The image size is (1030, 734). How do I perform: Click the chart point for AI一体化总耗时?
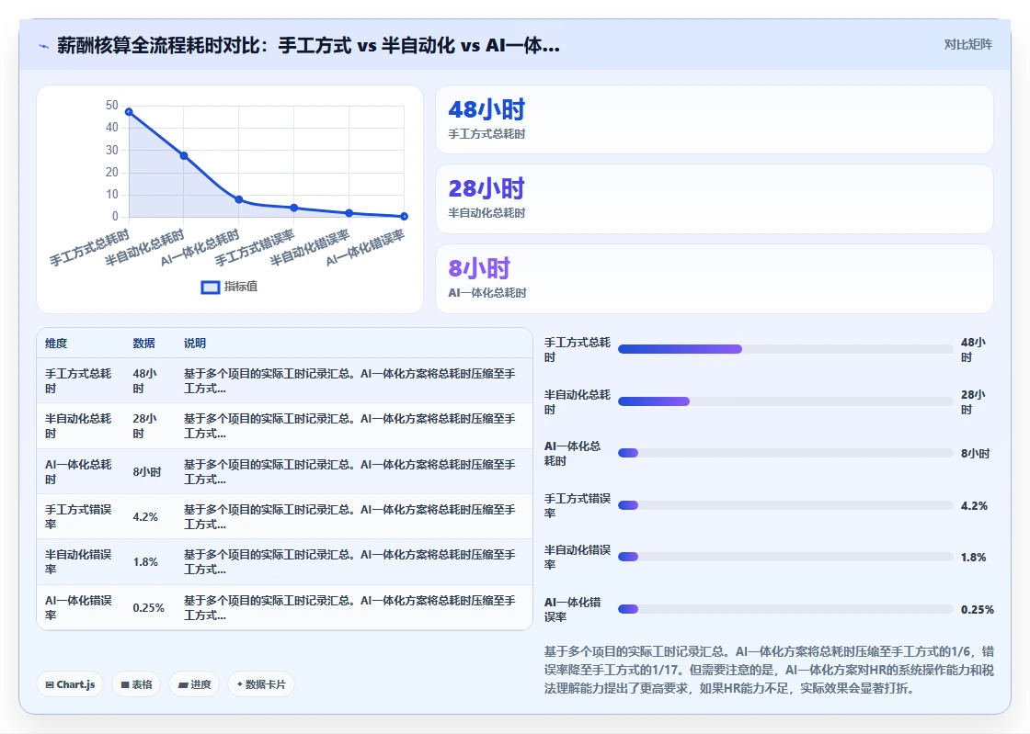(239, 199)
